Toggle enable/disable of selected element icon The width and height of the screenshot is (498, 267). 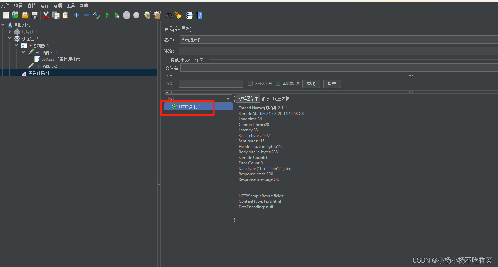click(96, 15)
